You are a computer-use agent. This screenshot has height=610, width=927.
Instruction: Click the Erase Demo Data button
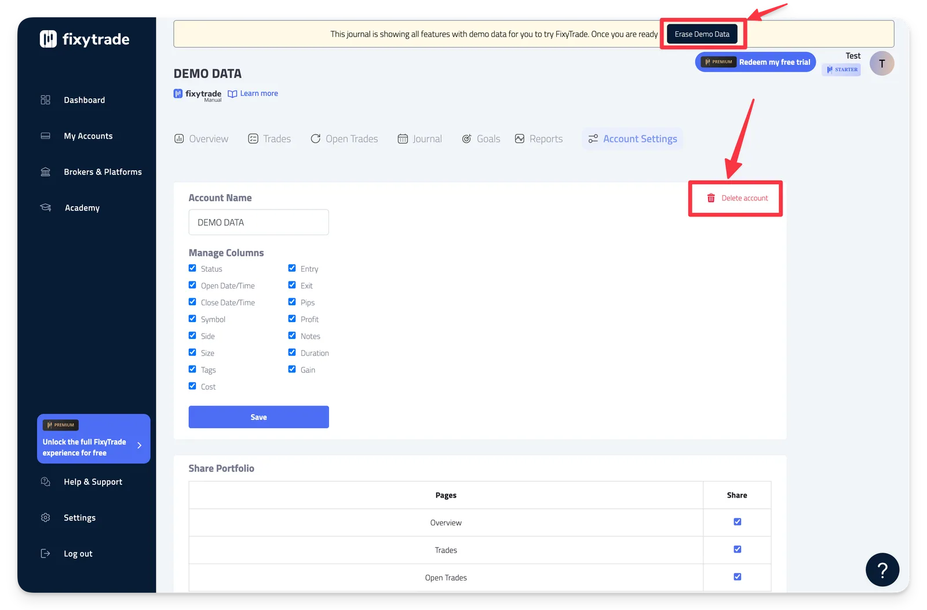pos(702,34)
